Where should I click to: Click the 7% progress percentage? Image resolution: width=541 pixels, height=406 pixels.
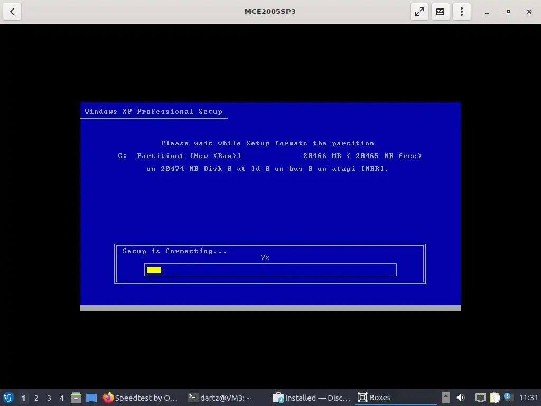(265, 257)
